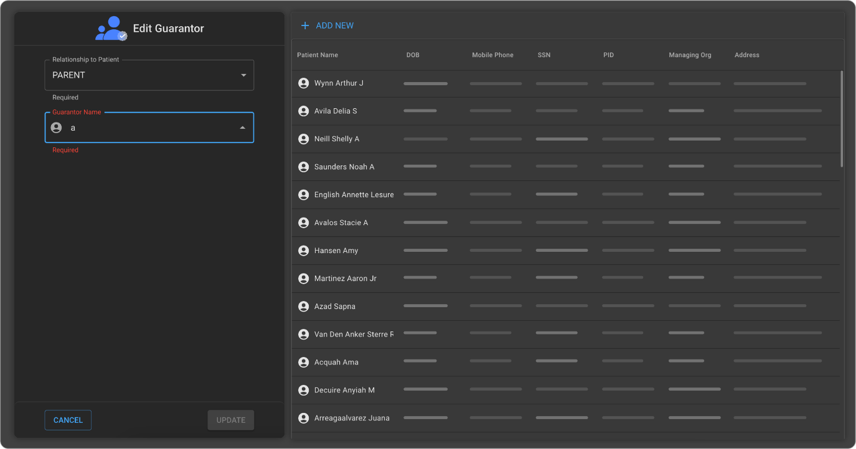Collapse the Guarantor Name dropdown arrow
The width and height of the screenshot is (856, 449).
point(242,128)
